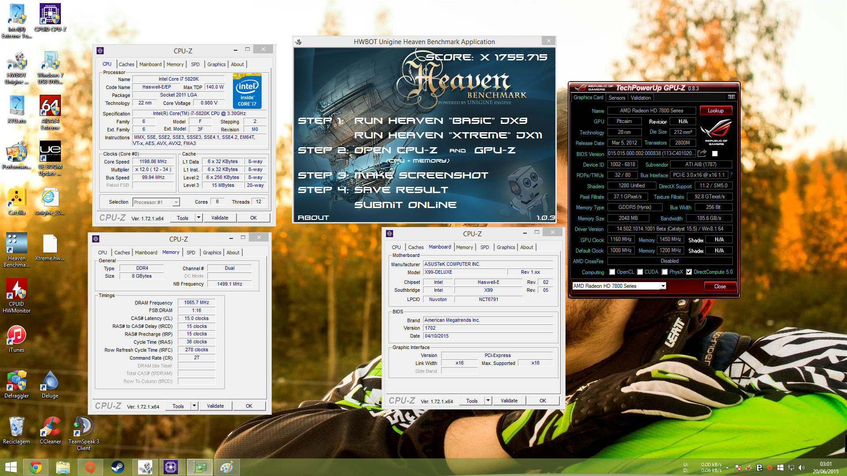847x476 pixels.
Task: Open About tab in CPU-Z CPU window
Action: coord(237,64)
